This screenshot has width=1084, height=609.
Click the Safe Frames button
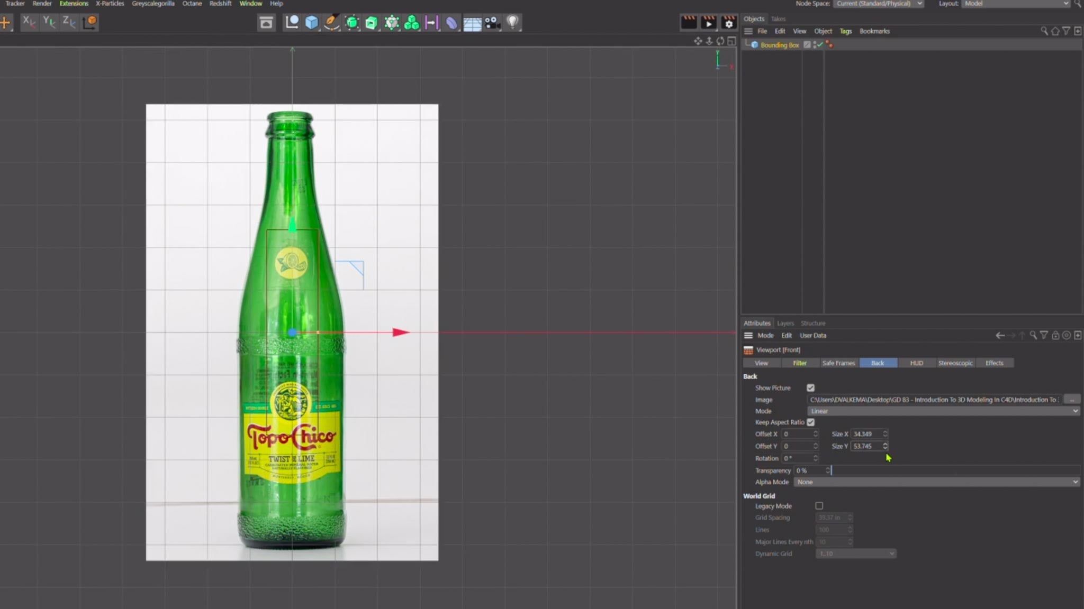(838, 363)
